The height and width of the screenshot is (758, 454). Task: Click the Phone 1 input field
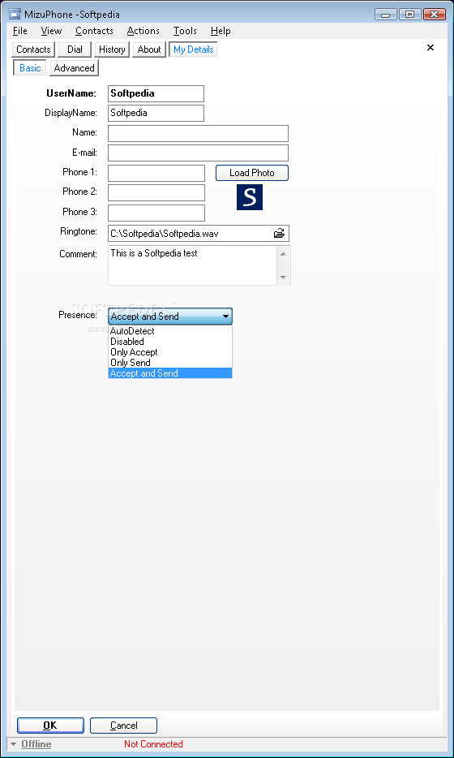156,173
